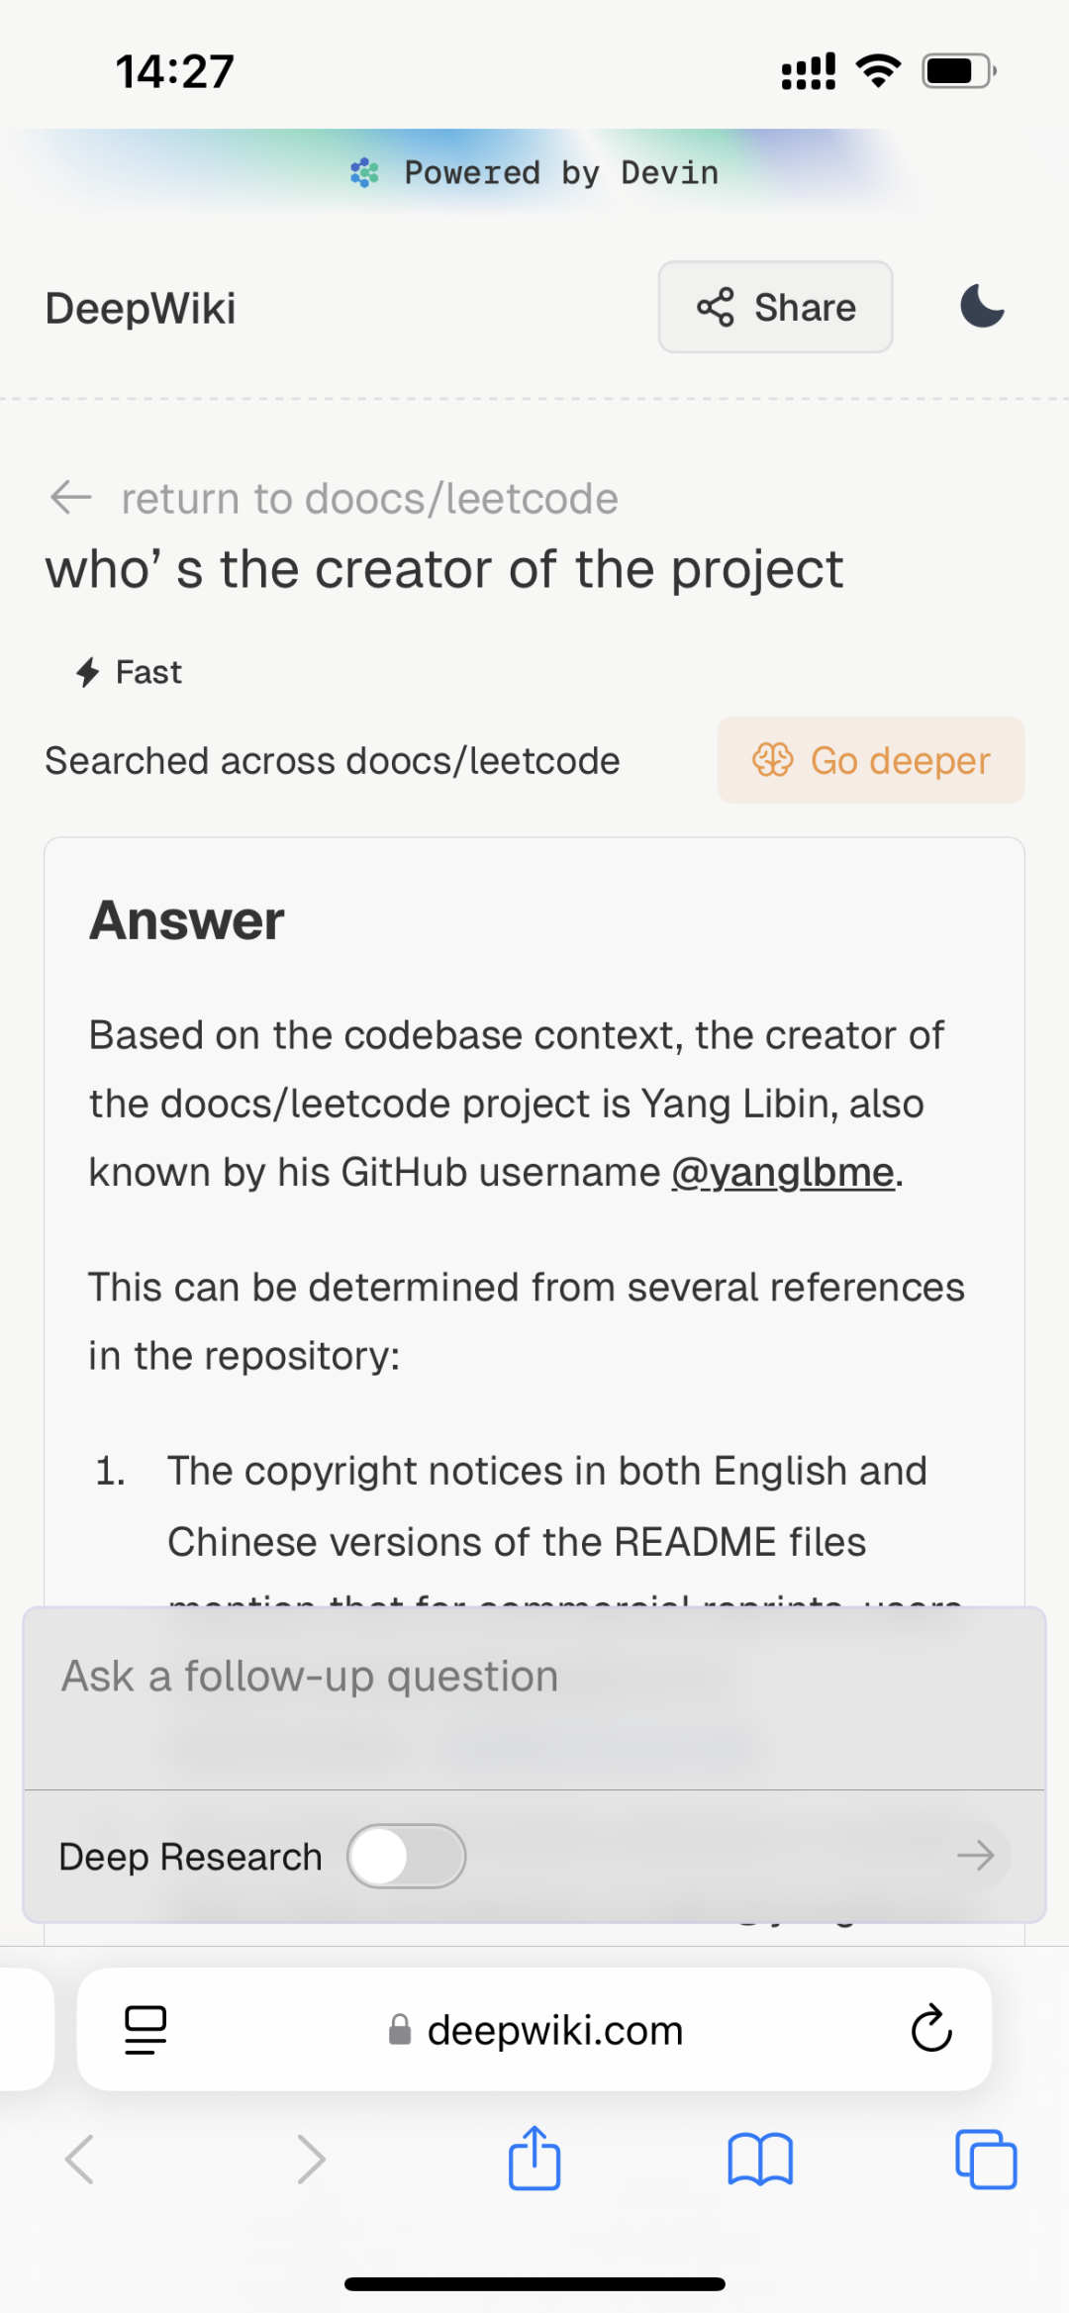
Task: Tap the follow-up question input field
Action: coord(396,1676)
